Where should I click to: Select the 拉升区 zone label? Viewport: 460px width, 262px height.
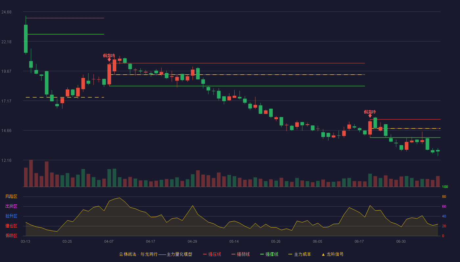[x=11, y=216]
